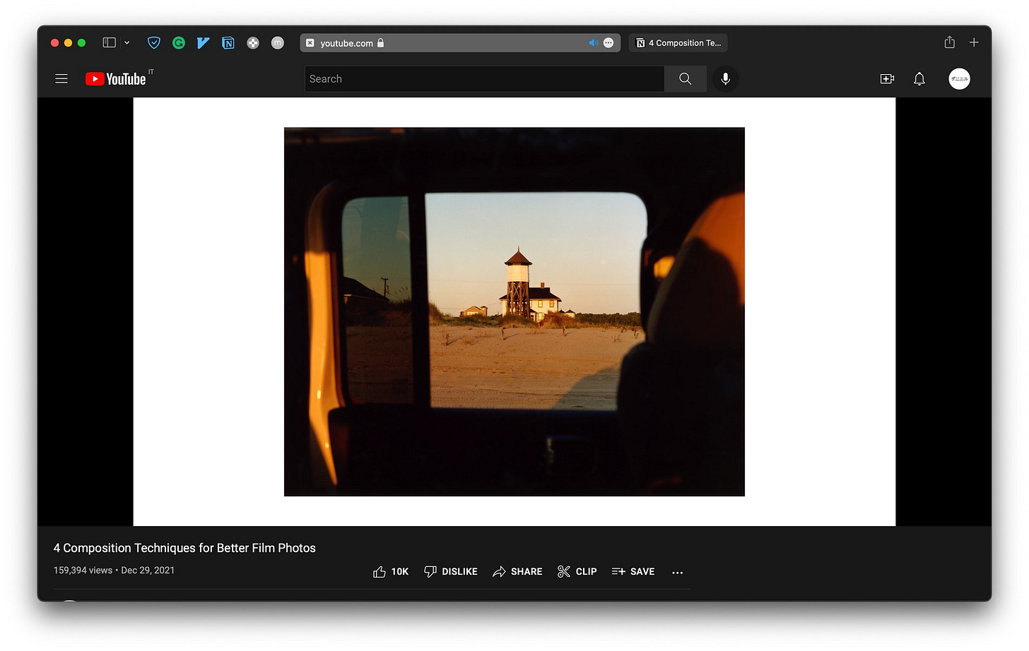The image size is (1029, 651).
Task: Open the three-dot more actions menu
Action: tap(678, 573)
